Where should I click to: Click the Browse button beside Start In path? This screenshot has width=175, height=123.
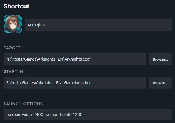tap(160, 83)
